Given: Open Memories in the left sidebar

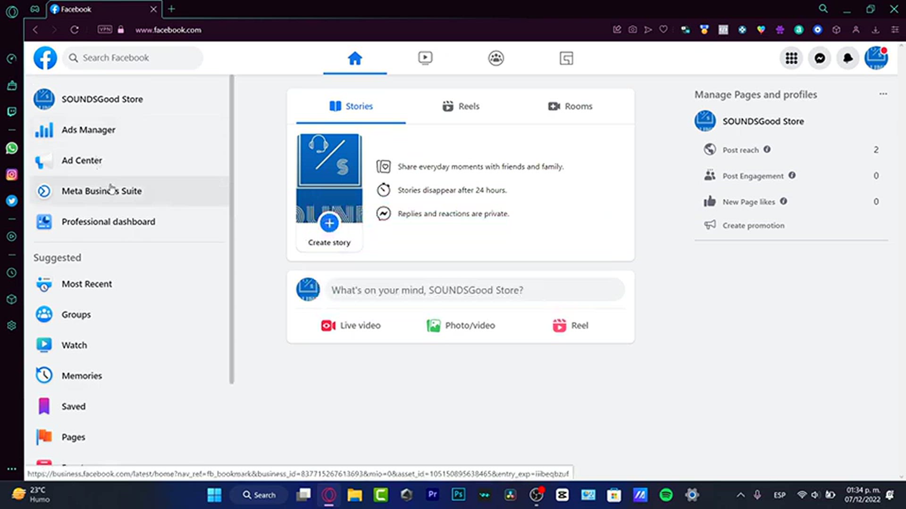Looking at the screenshot, I should pos(130,376).
